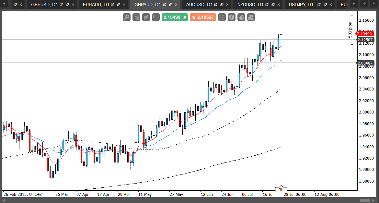Add a new chart with plus button
The image size is (379, 203).
[x=364, y=4]
